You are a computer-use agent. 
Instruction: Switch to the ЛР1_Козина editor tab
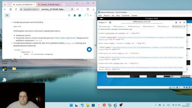pos(105,26)
